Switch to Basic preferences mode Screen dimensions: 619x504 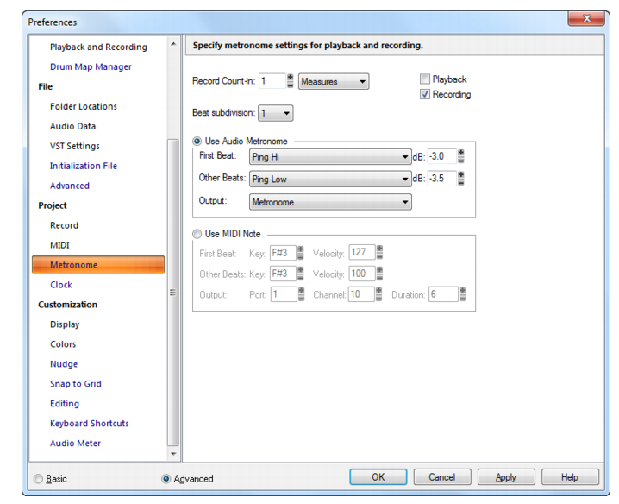[38, 479]
